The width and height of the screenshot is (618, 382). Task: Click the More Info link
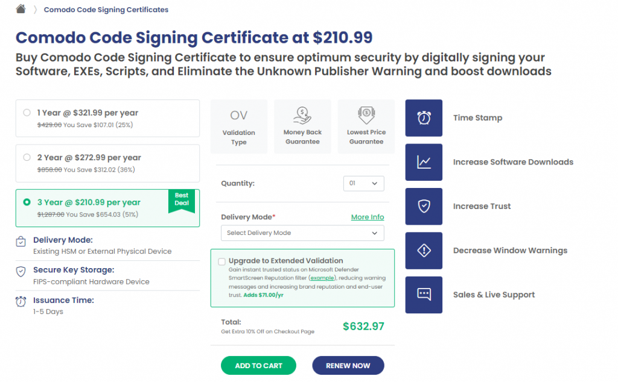pos(368,217)
